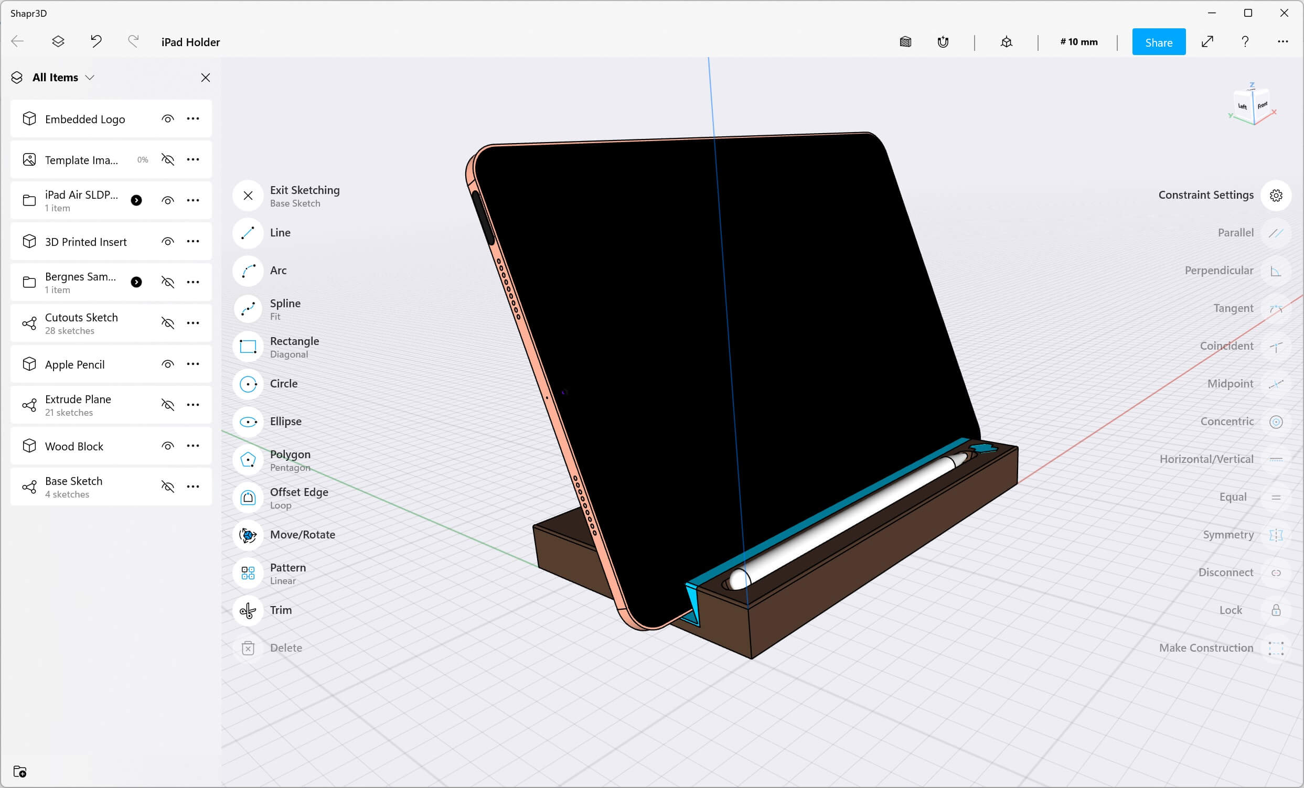Select the Arc sketching tool
The image size is (1304, 788).
coord(248,270)
